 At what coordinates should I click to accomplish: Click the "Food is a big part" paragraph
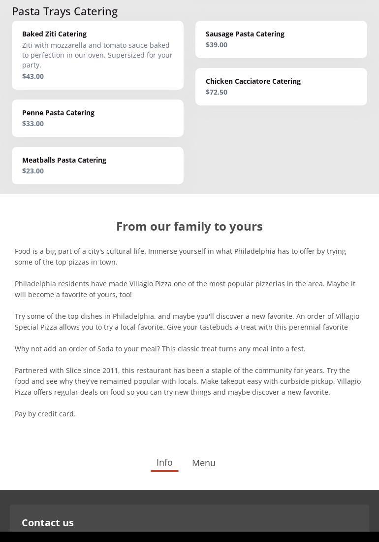click(180, 257)
